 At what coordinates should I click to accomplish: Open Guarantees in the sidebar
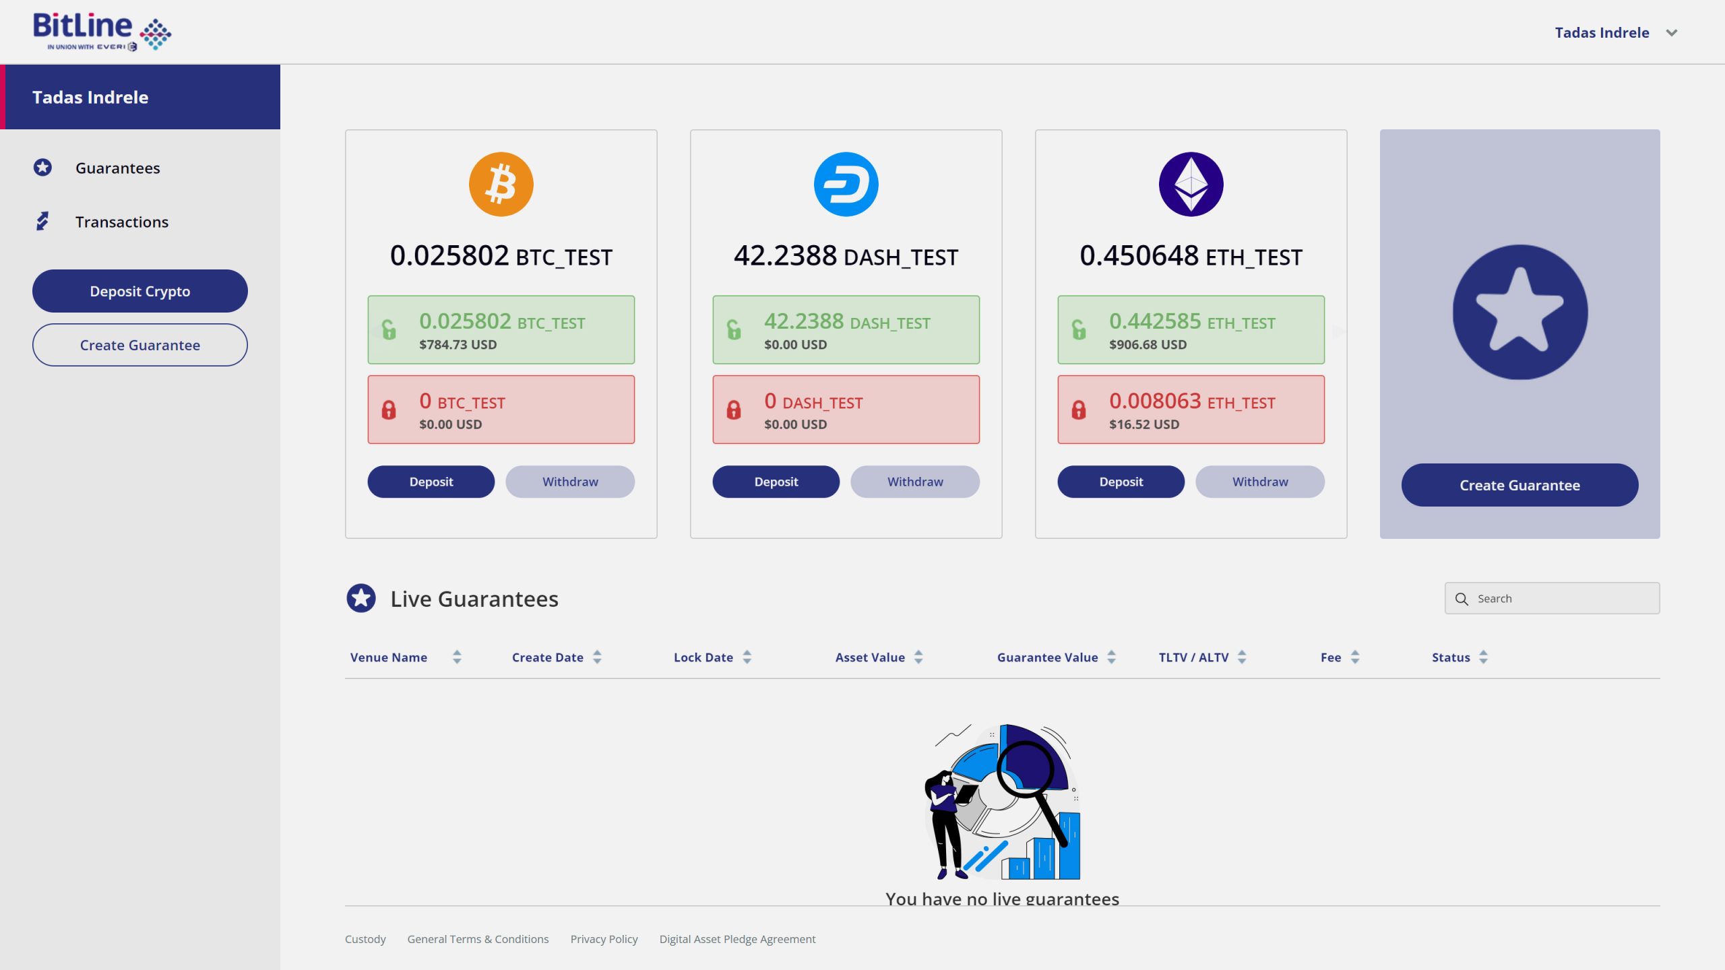pyautogui.click(x=117, y=168)
